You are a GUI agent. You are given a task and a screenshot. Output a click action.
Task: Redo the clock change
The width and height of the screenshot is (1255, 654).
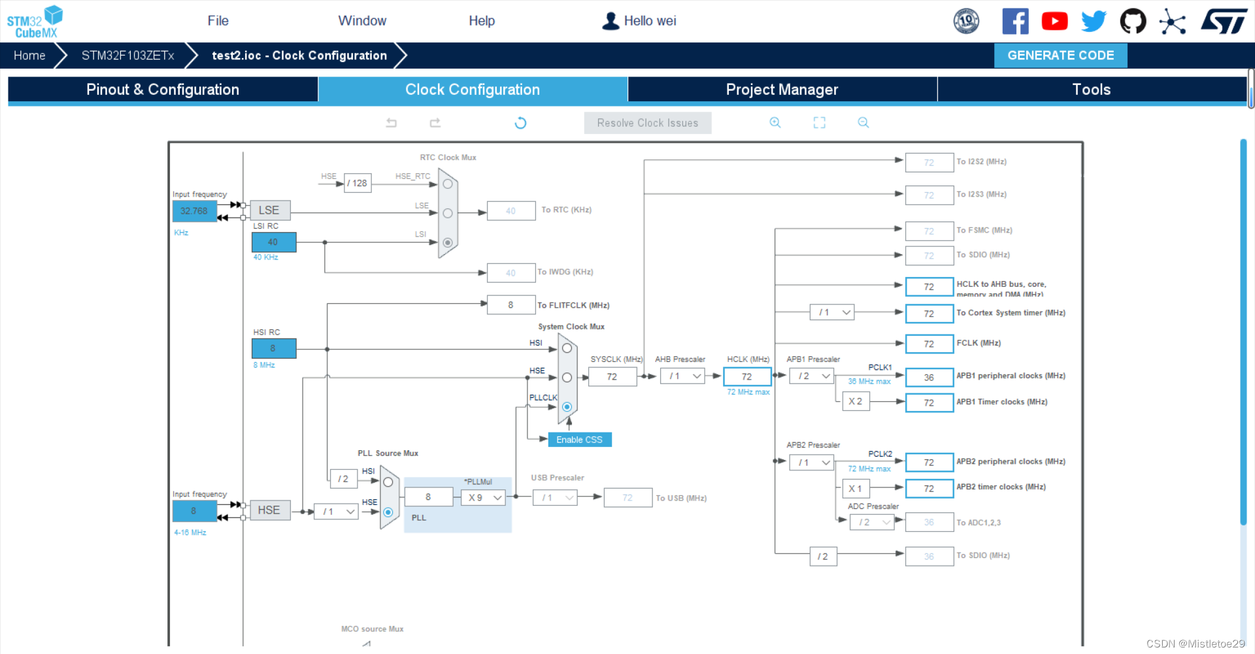(x=435, y=123)
